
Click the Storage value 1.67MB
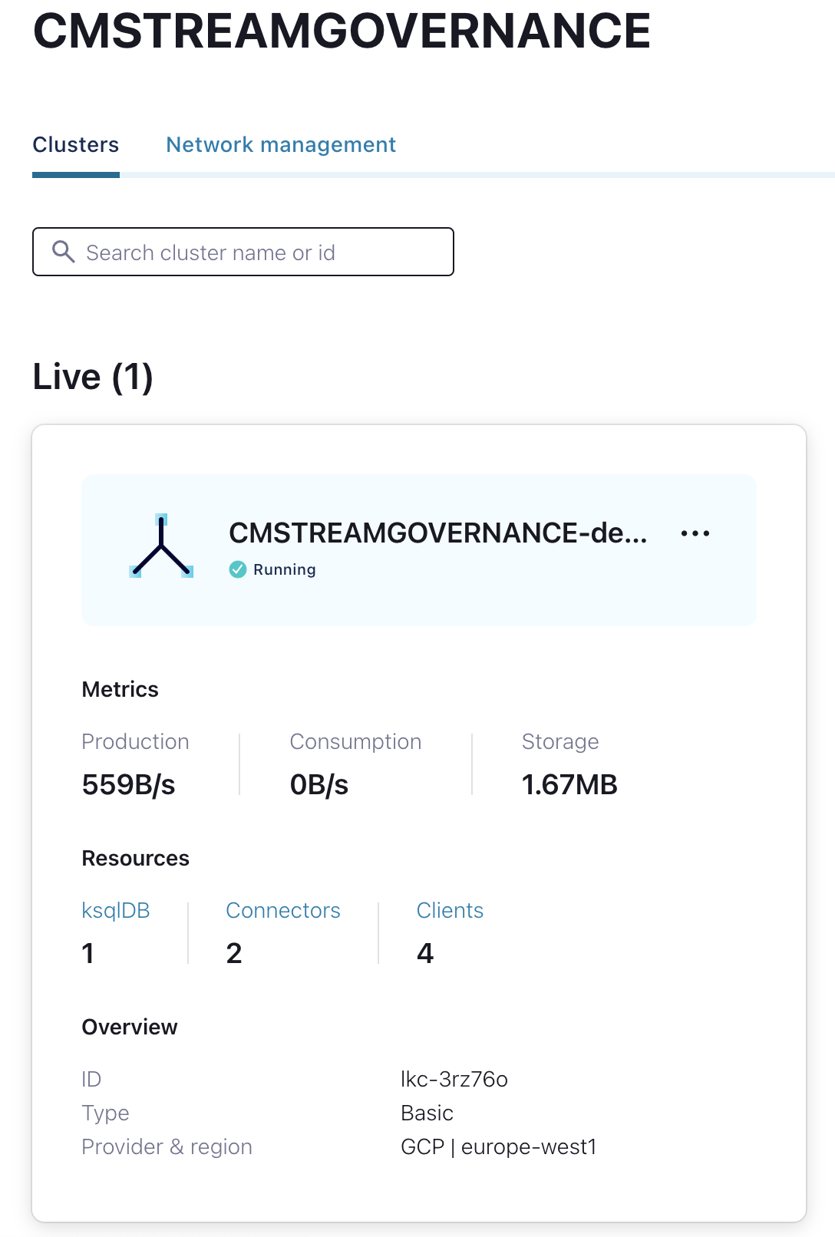pyautogui.click(x=569, y=784)
